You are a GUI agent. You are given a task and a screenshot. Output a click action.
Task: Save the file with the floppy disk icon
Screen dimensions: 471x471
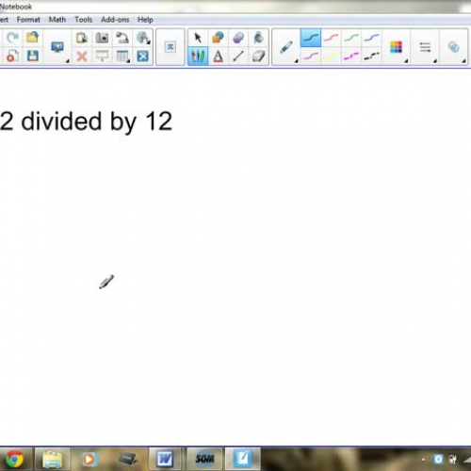(32, 57)
